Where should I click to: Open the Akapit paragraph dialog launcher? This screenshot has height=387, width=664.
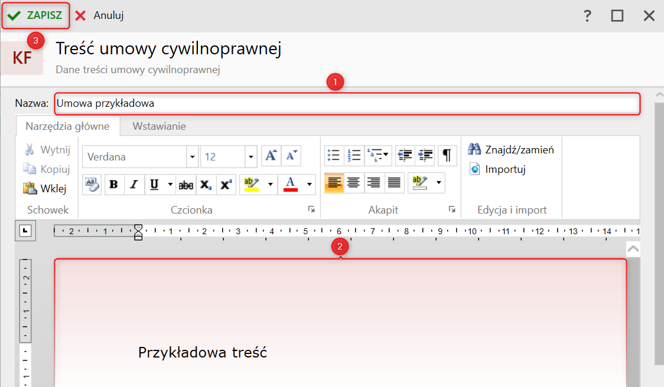tap(452, 209)
